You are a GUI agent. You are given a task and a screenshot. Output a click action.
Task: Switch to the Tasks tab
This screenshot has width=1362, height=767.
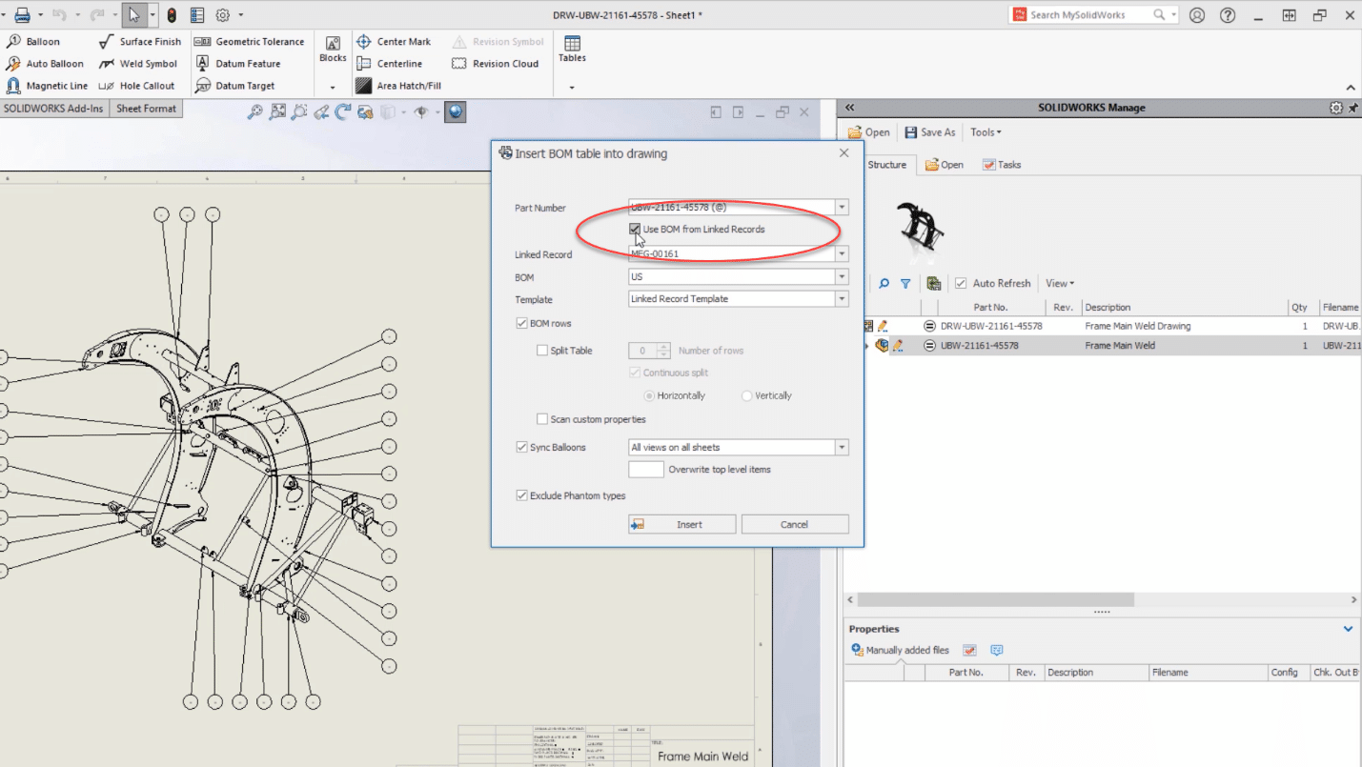click(1002, 164)
